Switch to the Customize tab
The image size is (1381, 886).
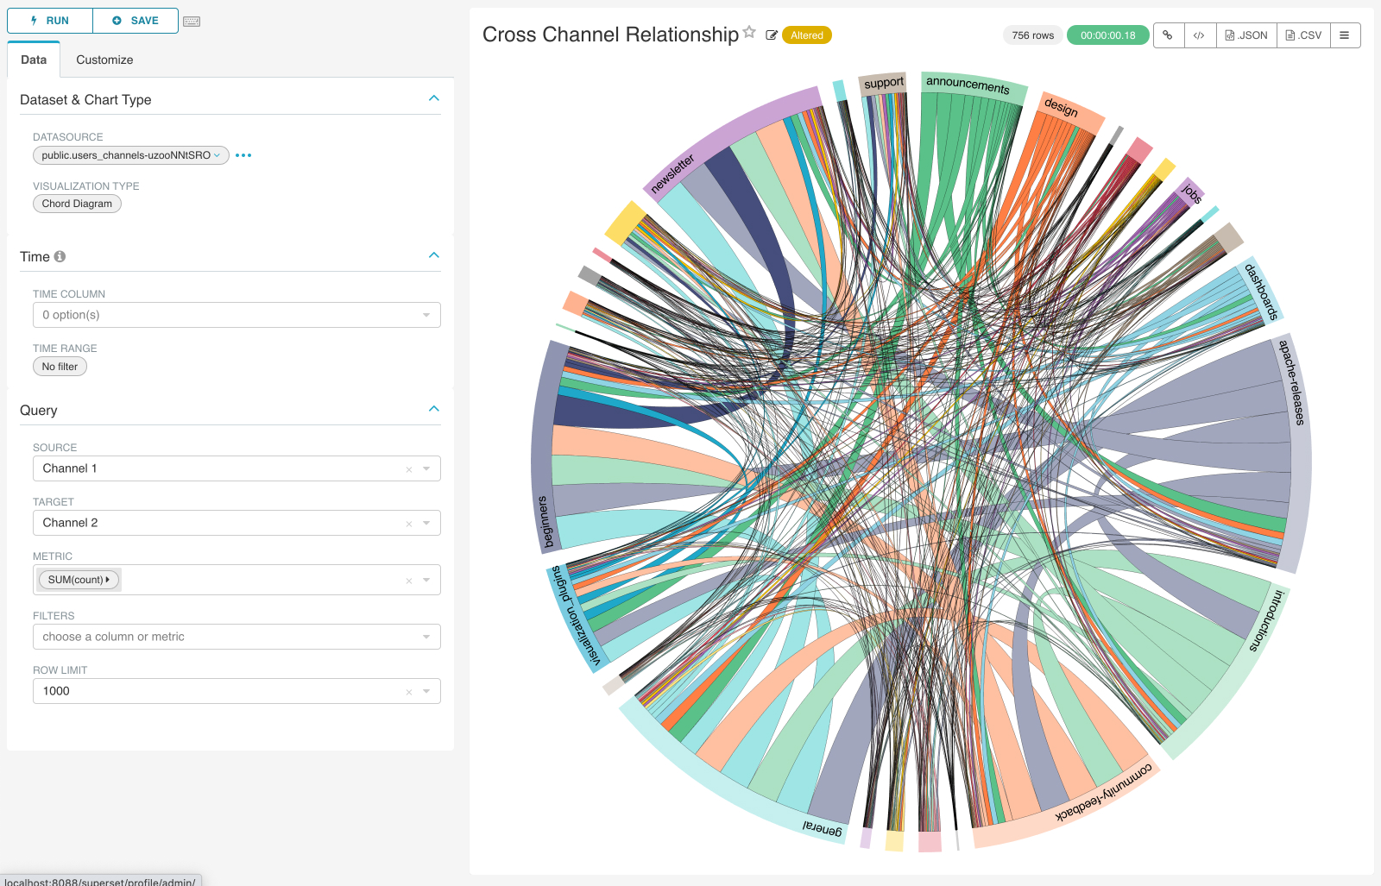(104, 60)
